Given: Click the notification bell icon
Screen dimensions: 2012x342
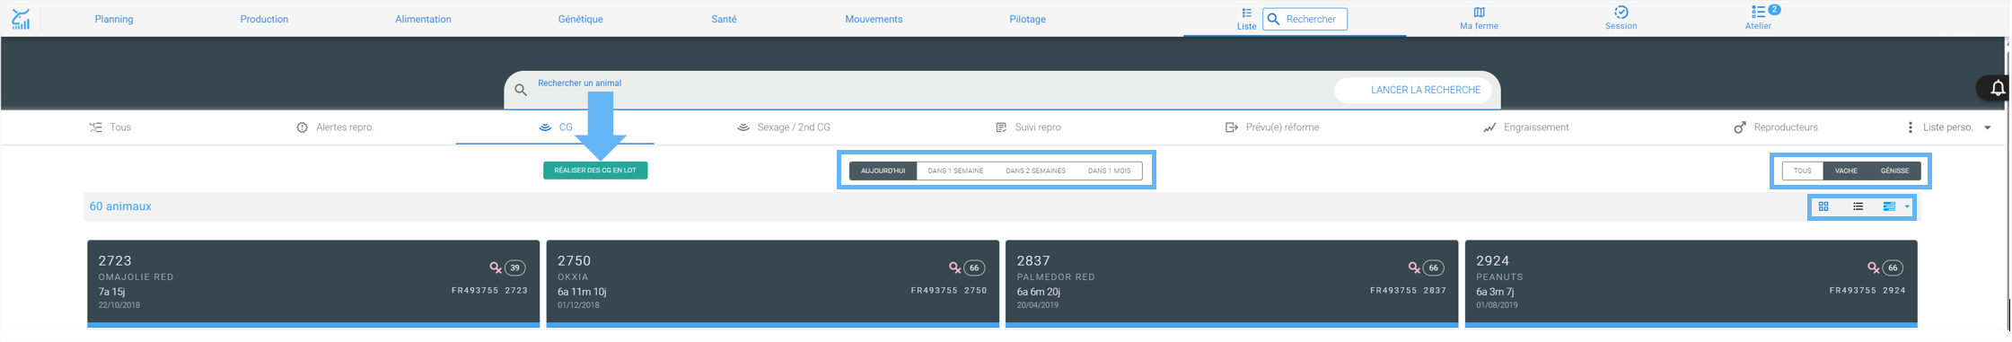Looking at the screenshot, I should (1998, 88).
